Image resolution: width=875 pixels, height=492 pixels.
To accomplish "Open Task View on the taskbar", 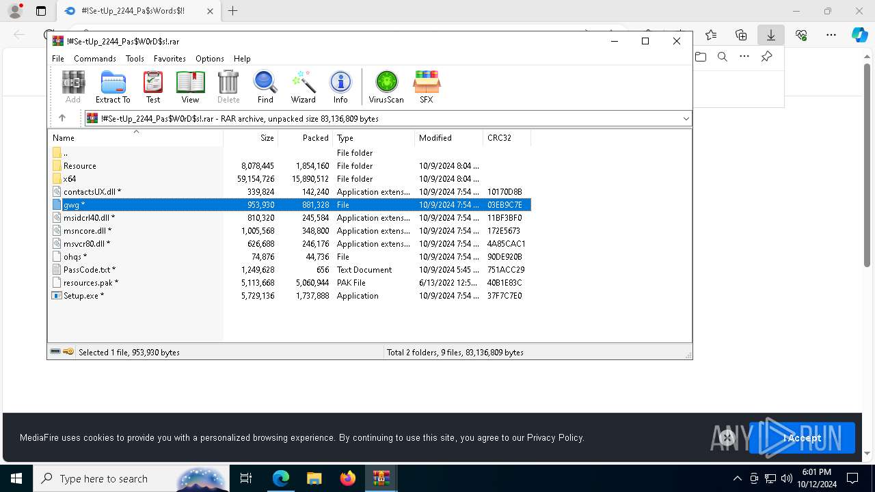I will [x=246, y=478].
